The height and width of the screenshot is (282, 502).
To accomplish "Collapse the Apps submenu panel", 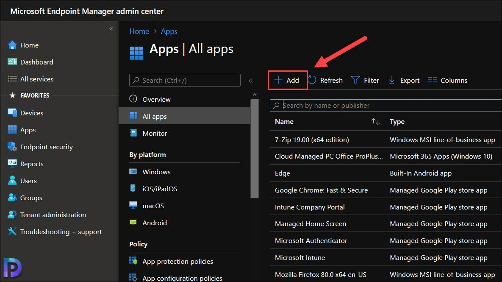I will coord(251,81).
